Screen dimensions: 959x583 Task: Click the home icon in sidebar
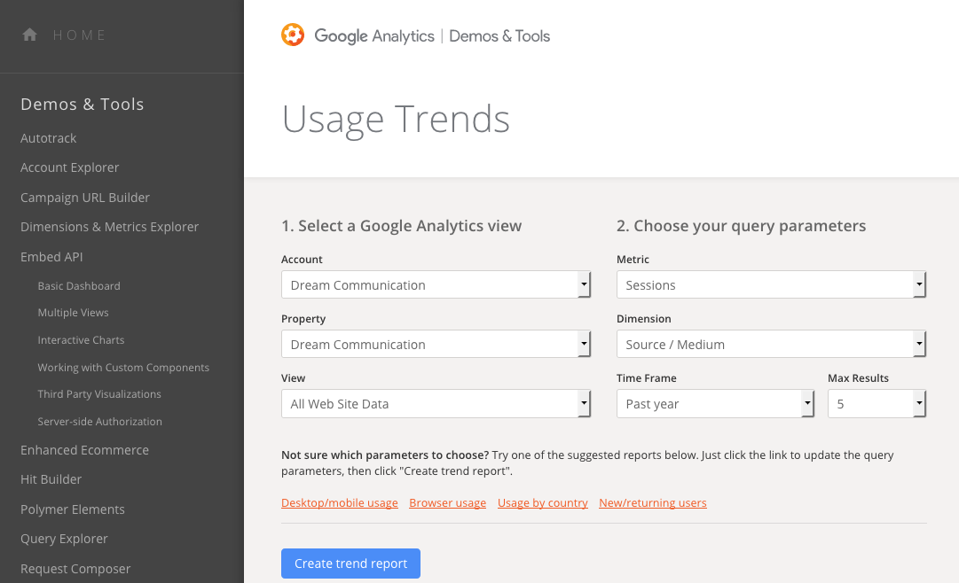coord(29,35)
